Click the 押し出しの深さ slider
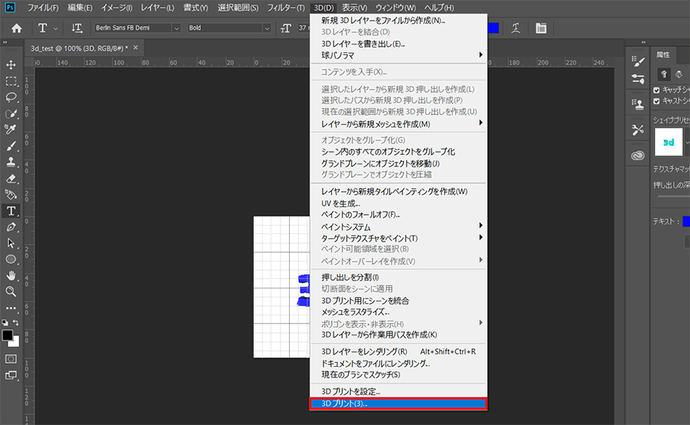Viewport: 690px width, 425px height. 674,196
